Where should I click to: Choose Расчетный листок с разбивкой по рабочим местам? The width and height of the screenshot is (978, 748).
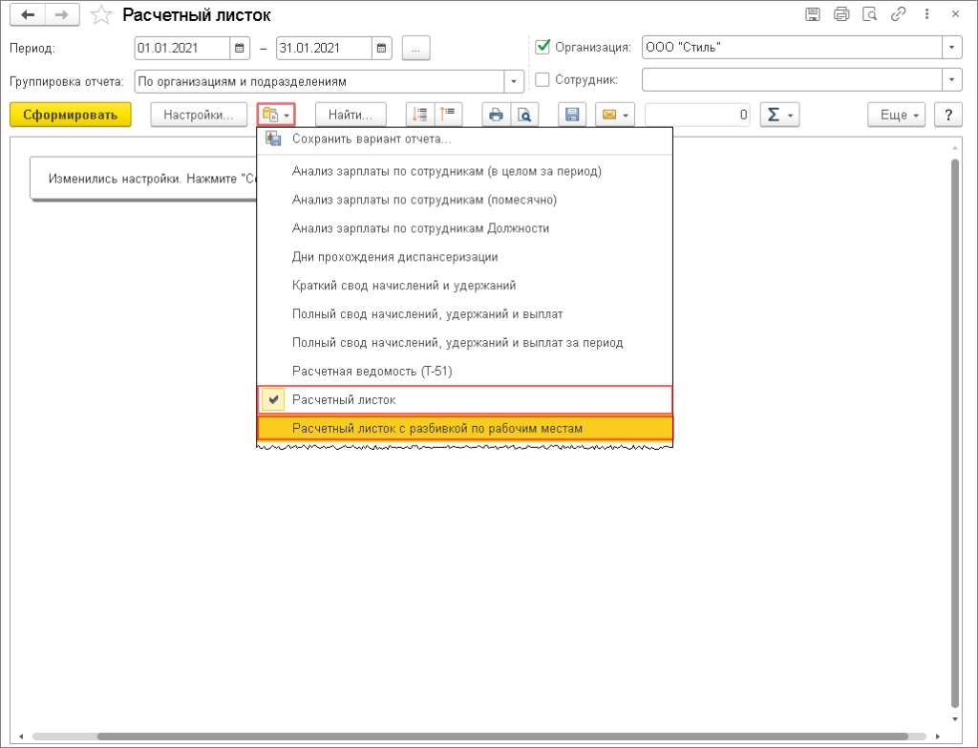pyautogui.click(x=437, y=429)
